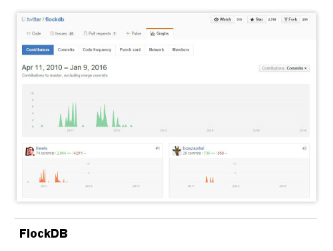Select the Graphs tab
333x251 pixels.
(160, 33)
